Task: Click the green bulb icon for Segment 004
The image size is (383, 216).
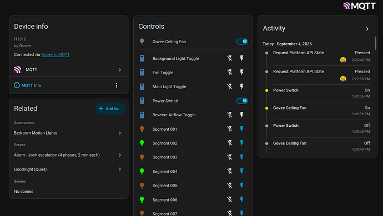Action: (x=142, y=171)
